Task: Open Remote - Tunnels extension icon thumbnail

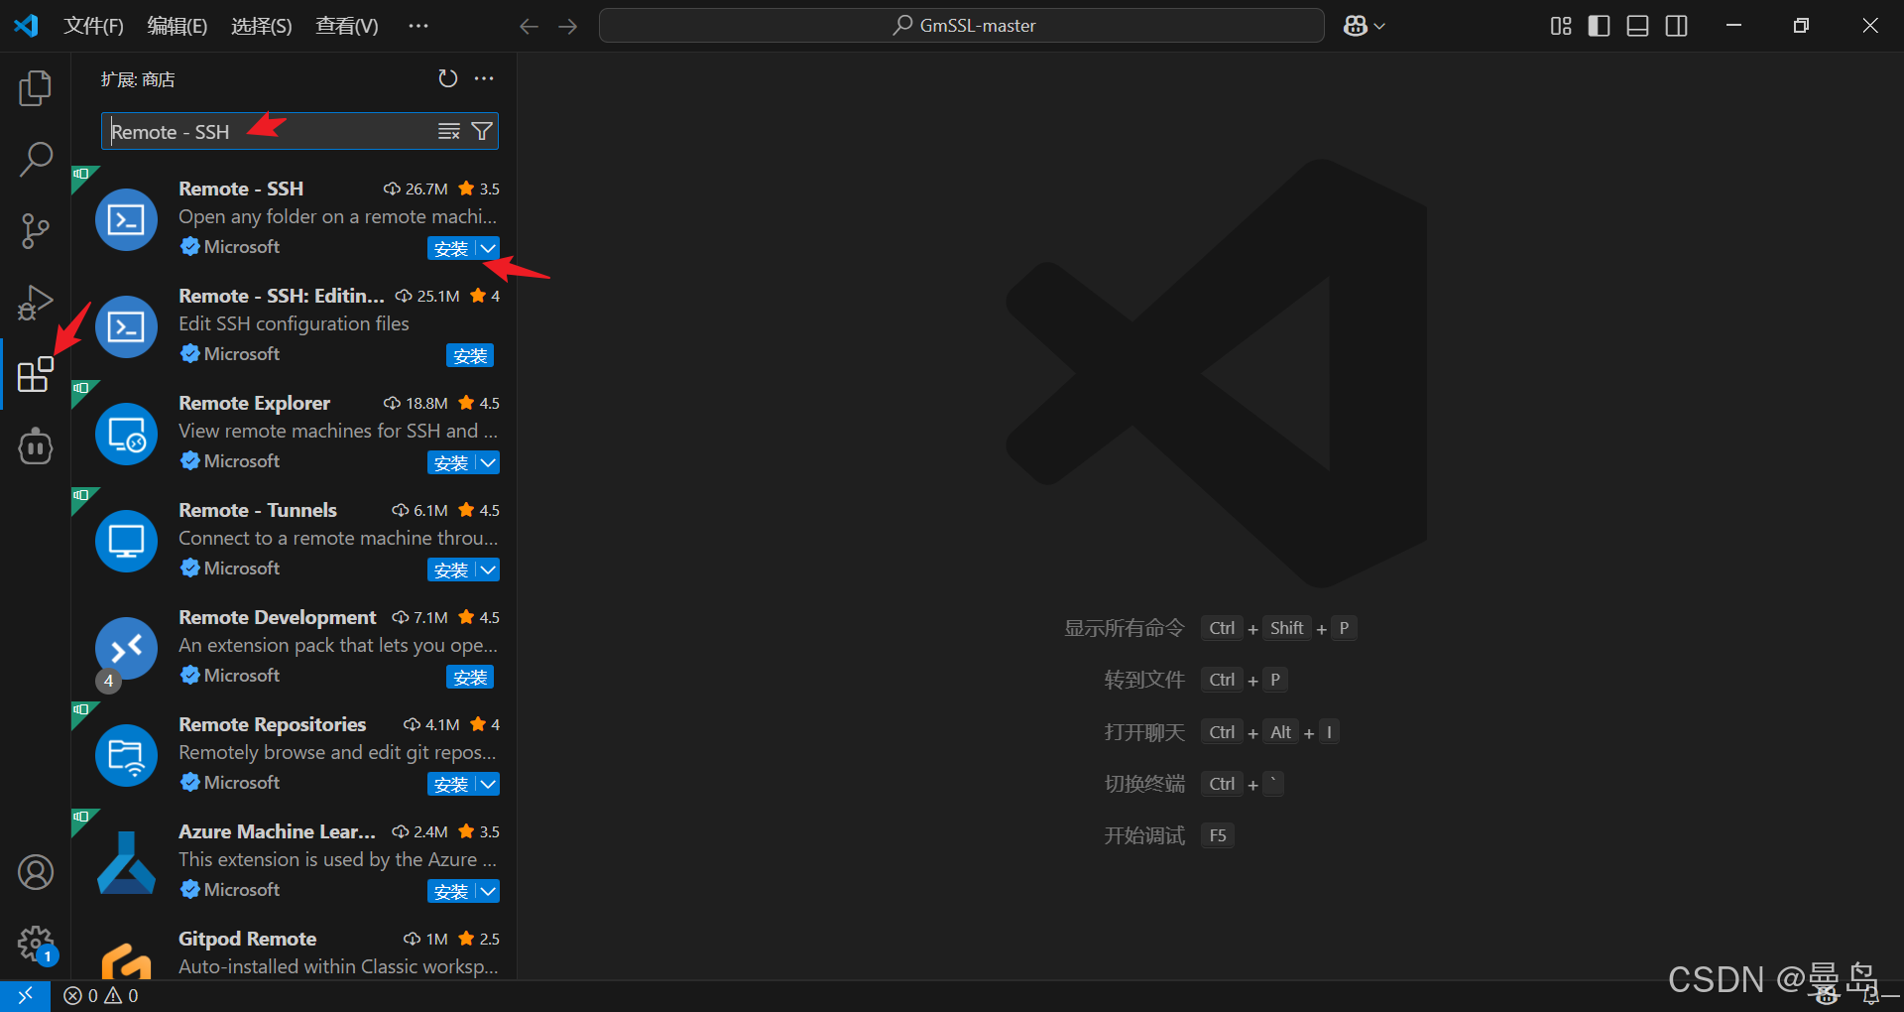Action: click(126, 541)
